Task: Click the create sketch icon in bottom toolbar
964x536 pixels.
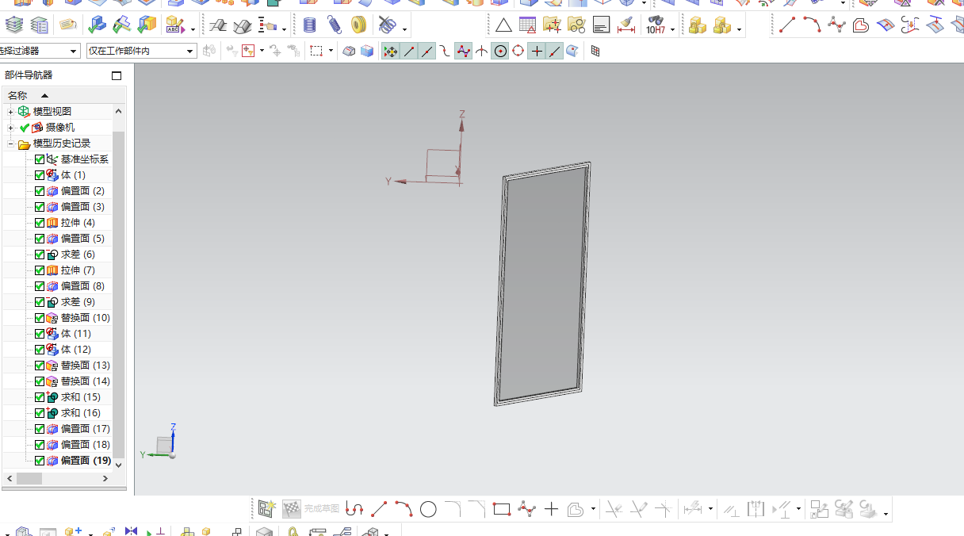Action: 266,509
